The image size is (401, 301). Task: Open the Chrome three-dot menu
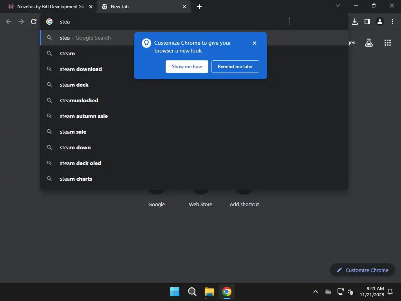pos(392,22)
